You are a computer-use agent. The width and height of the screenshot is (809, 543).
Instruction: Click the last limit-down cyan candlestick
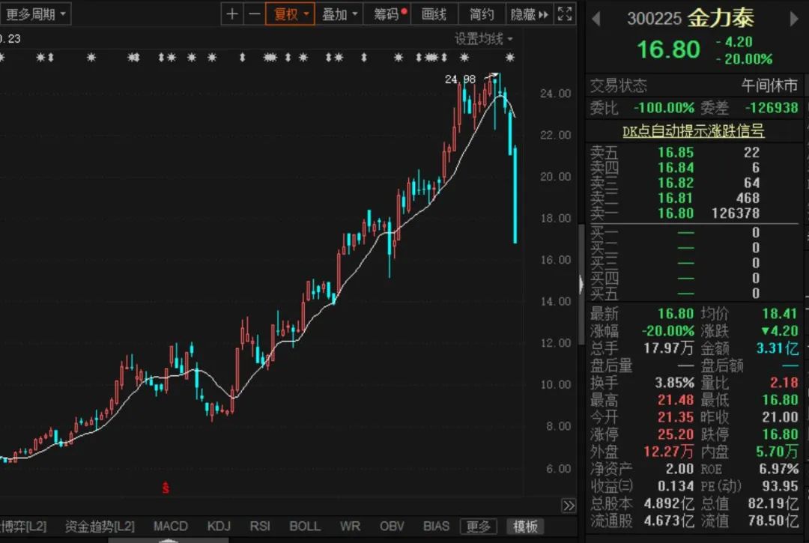(x=515, y=195)
